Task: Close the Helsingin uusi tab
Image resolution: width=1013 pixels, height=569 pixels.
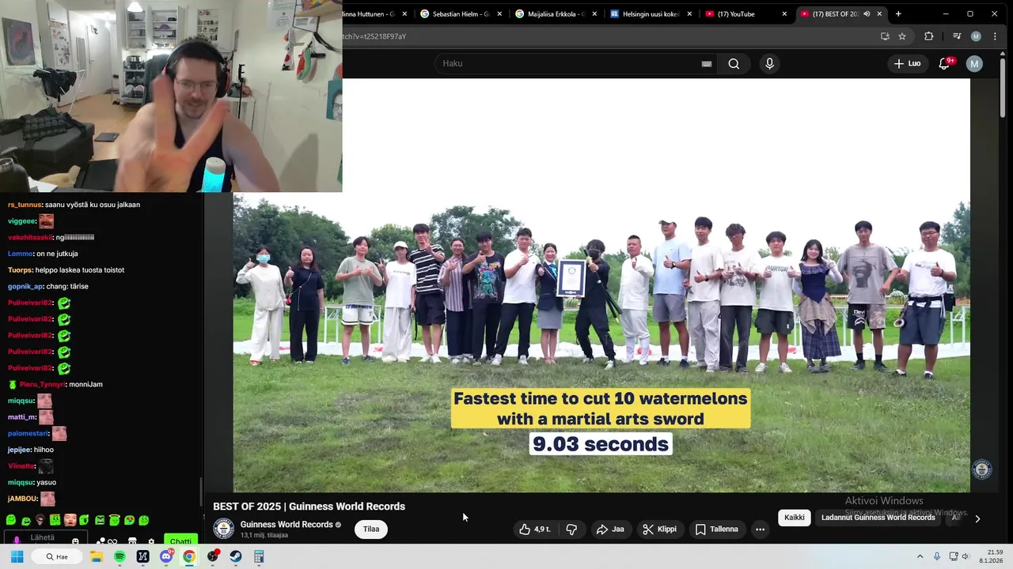Action: tap(689, 14)
